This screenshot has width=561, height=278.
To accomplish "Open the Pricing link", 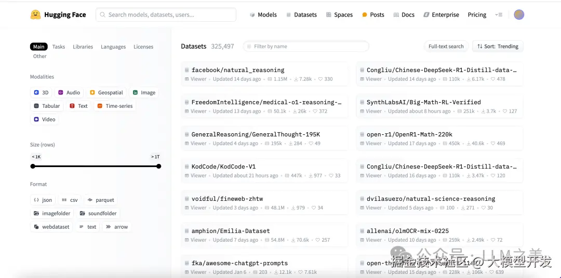I will point(477,15).
